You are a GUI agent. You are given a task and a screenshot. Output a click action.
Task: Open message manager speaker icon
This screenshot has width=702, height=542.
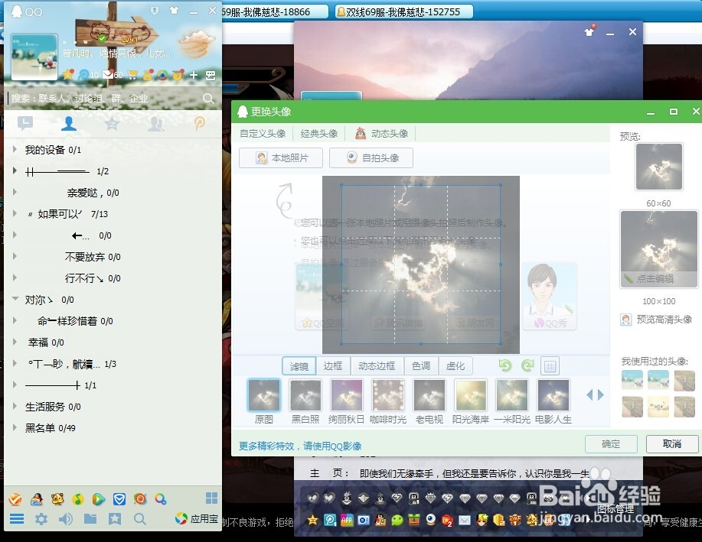(66, 519)
